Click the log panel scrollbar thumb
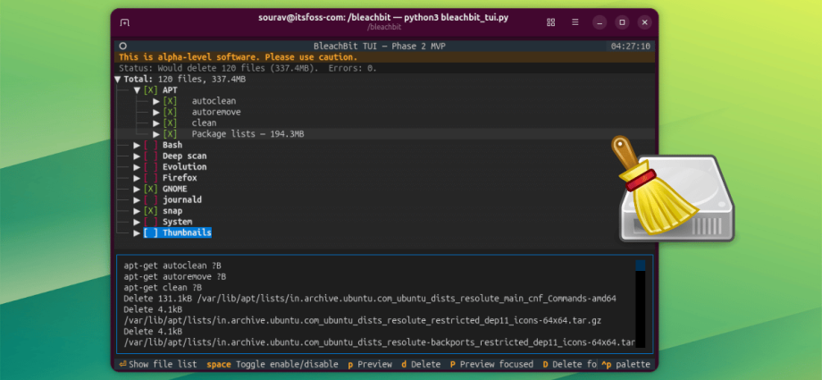 (x=640, y=266)
